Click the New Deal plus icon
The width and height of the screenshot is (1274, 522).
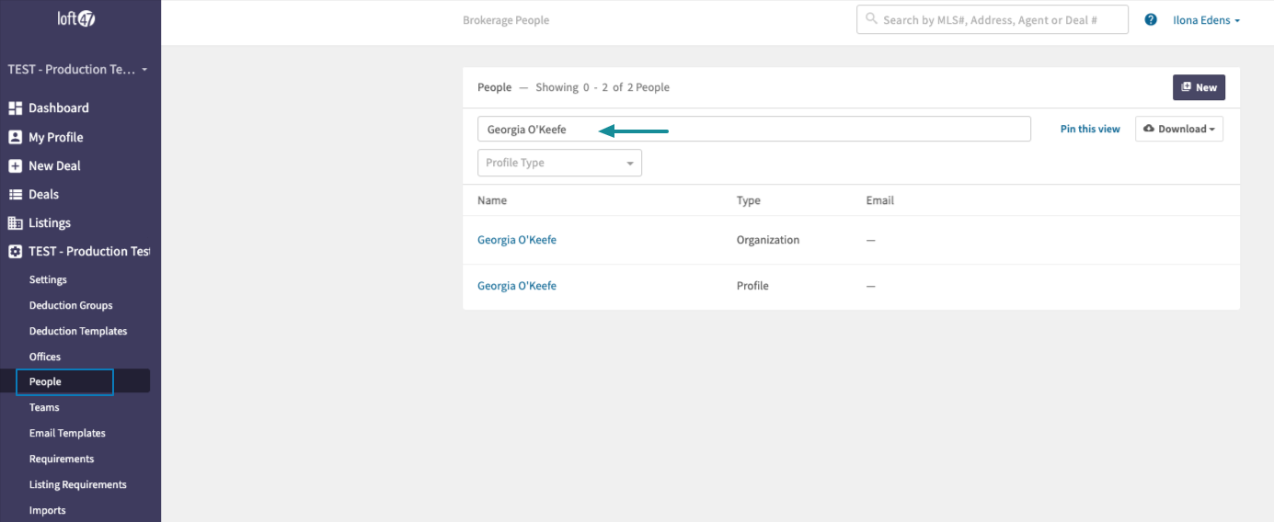(15, 166)
